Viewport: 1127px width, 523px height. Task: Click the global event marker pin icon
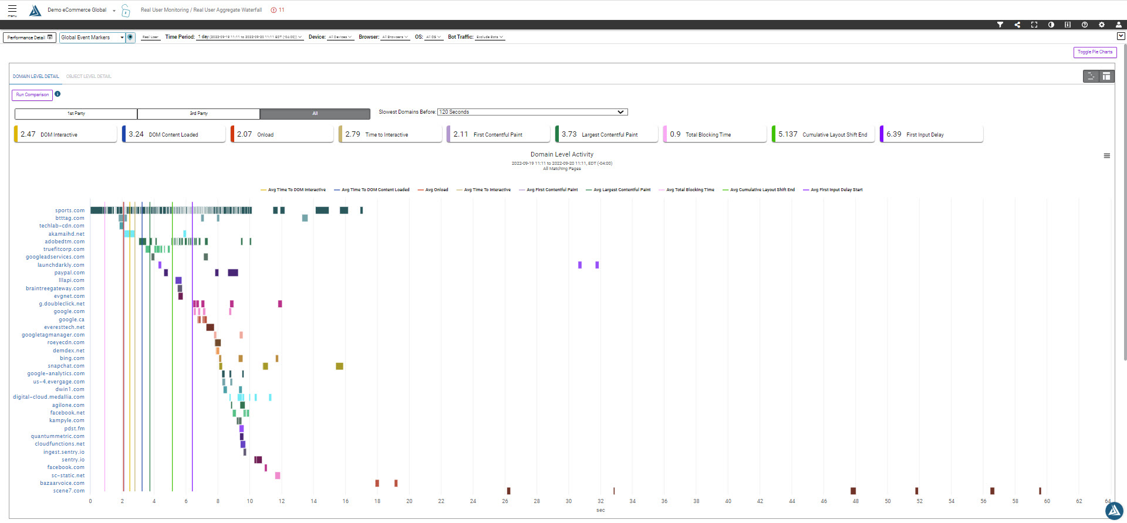click(130, 37)
